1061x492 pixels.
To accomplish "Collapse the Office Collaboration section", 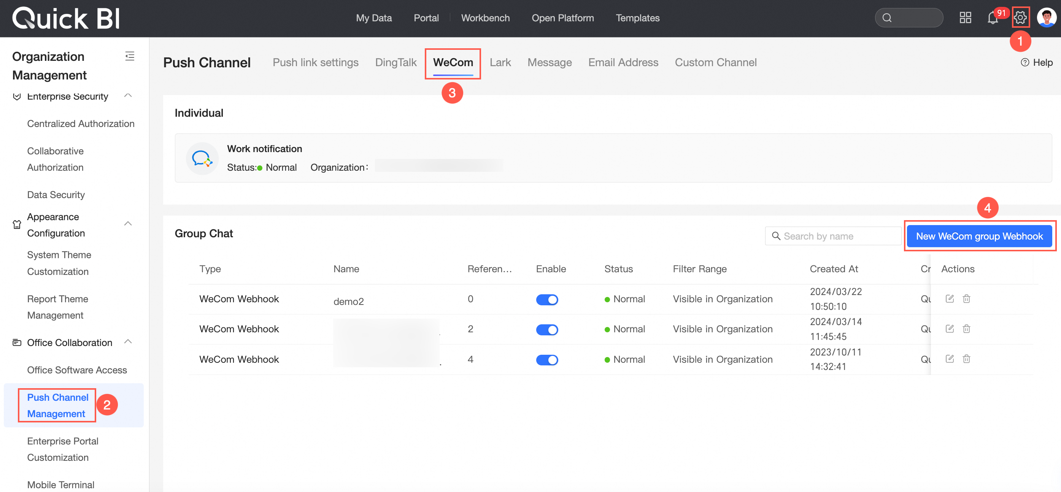I will tap(128, 342).
